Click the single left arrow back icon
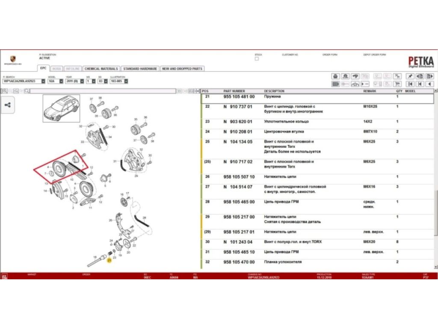Image resolution: width=438 pixels, height=329 pixels. pyautogui.click(x=420, y=84)
